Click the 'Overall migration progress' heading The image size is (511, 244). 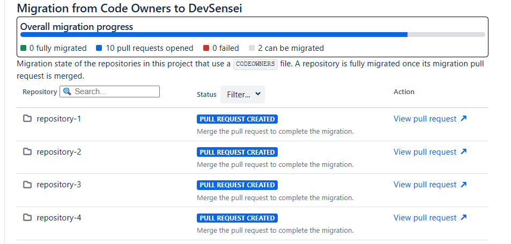point(77,27)
